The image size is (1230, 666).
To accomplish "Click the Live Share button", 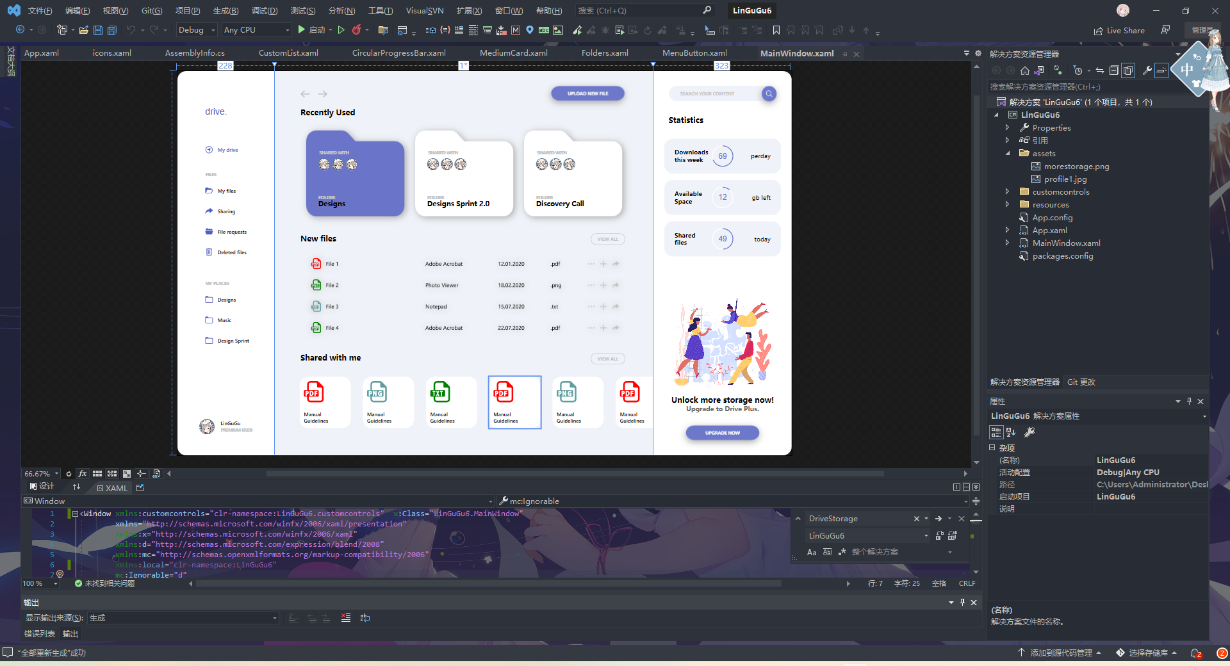I will (x=1119, y=30).
